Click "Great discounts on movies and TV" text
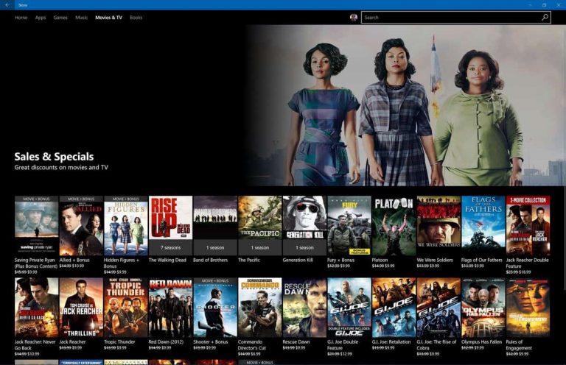The height and width of the screenshot is (365, 566). [x=61, y=167]
